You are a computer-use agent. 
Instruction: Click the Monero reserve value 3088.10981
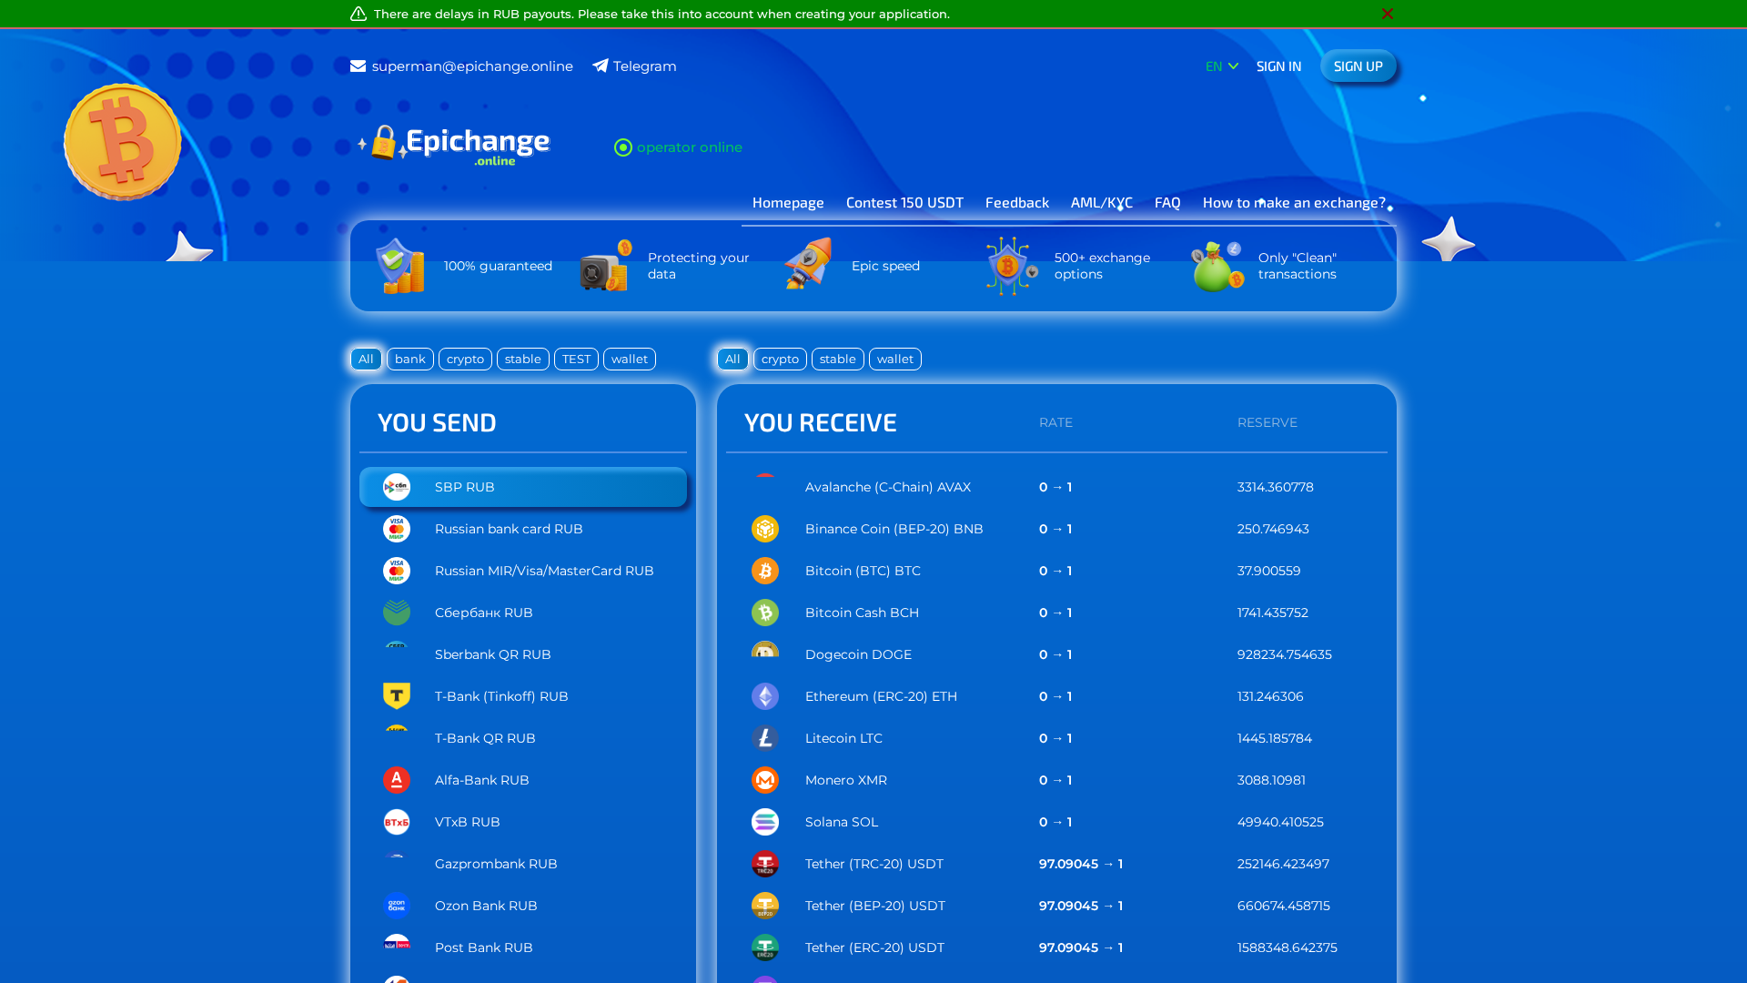point(1271,780)
